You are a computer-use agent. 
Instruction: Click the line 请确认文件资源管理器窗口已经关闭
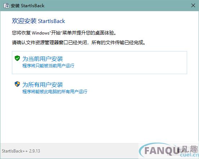click(x=79, y=42)
